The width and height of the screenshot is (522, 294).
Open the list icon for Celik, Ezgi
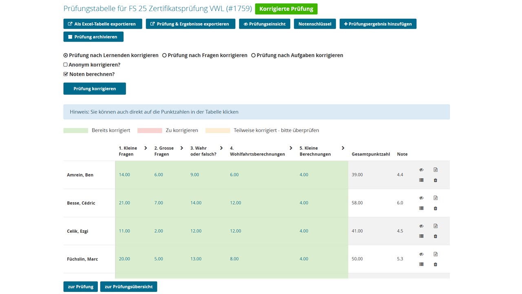coord(421,236)
